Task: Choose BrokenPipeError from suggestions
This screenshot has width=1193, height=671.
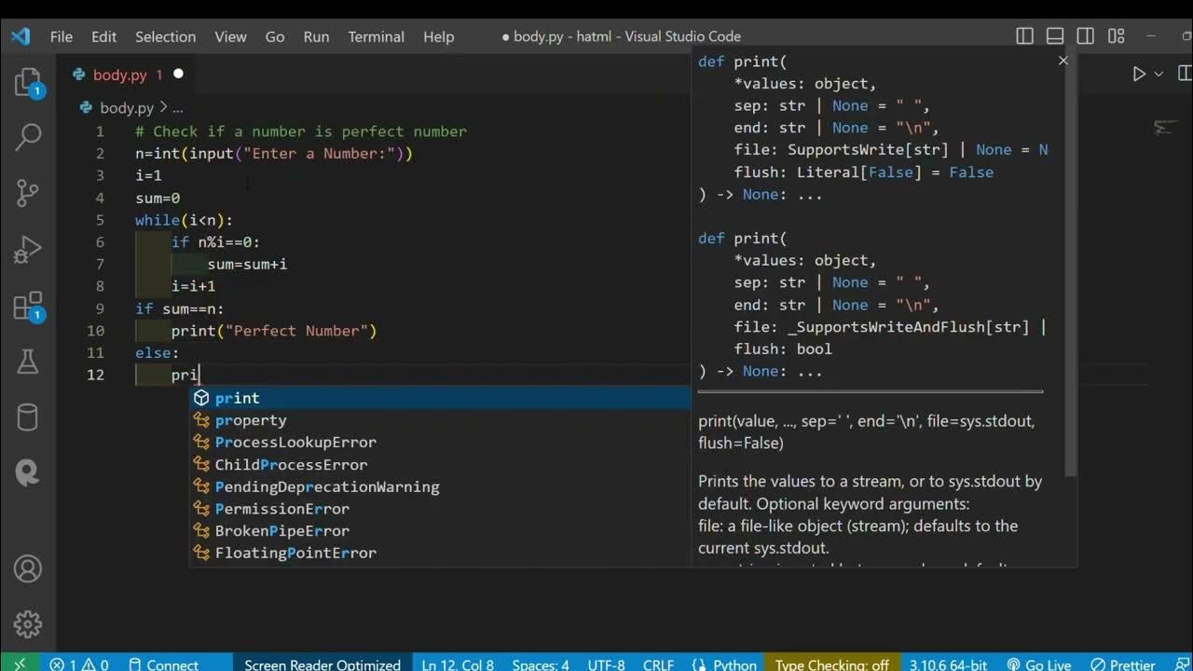Action: (440, 531)
